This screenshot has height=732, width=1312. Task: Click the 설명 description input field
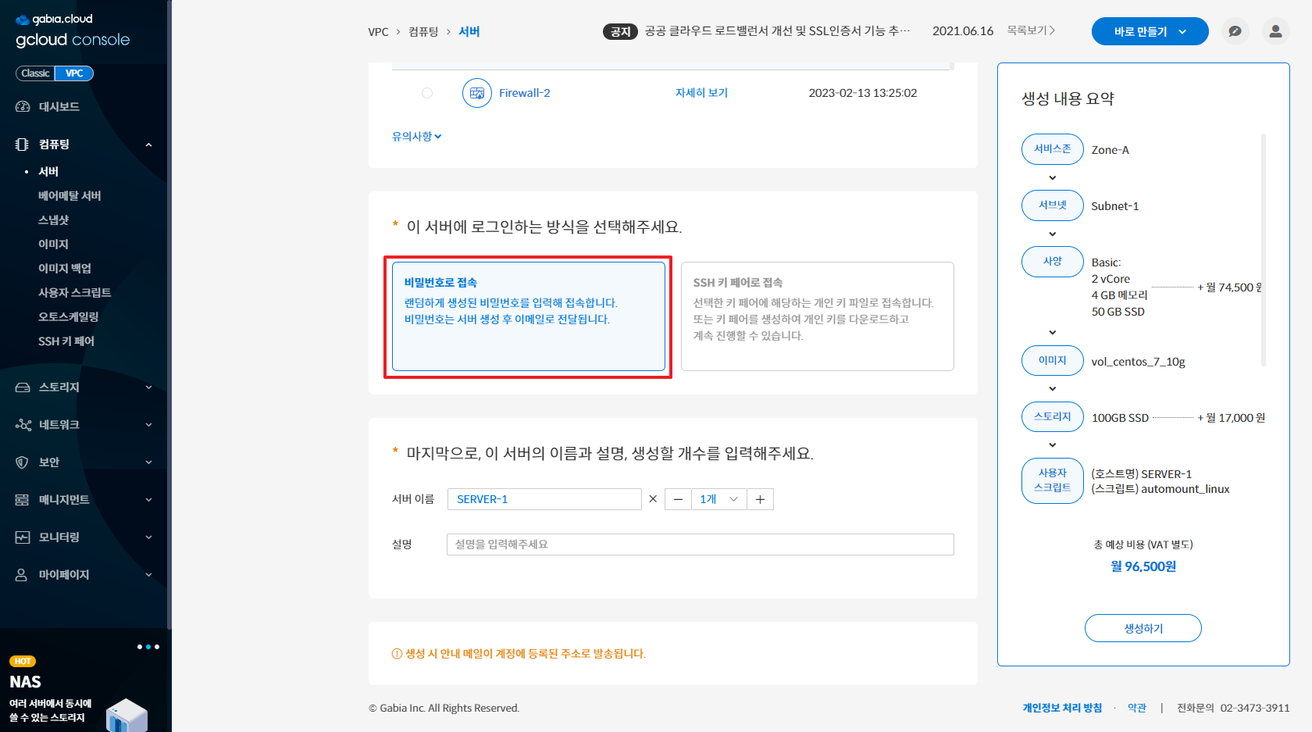click(701, 545)
